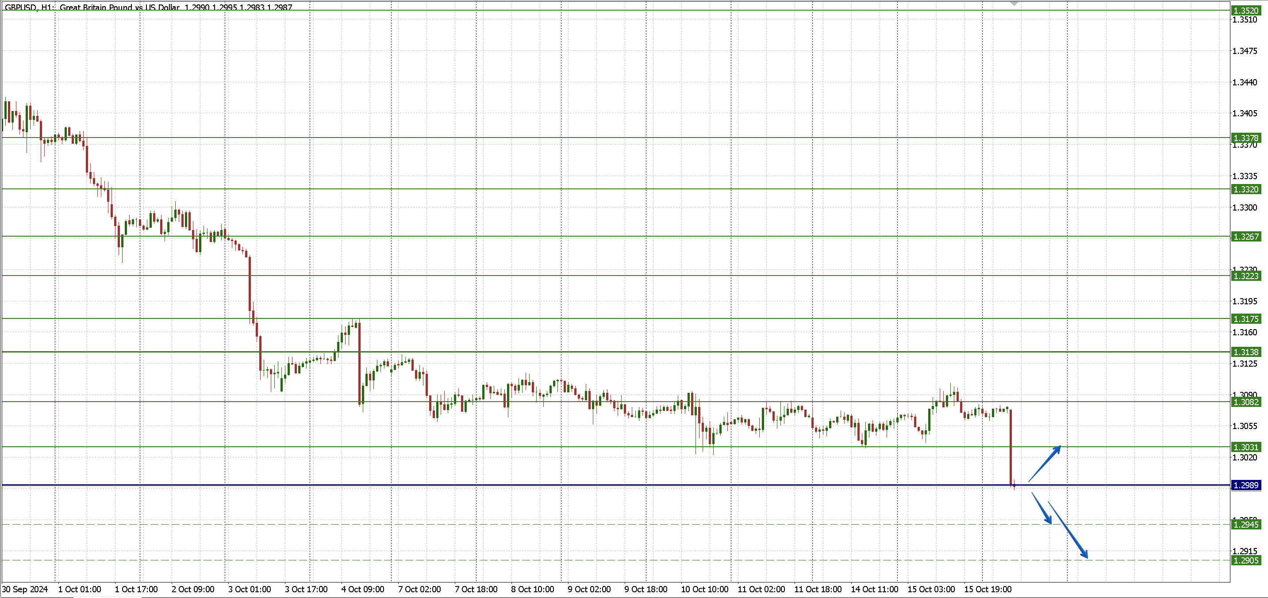
Task: Click the 10 Oct 10:00 time label
Action: pos(704,589)
